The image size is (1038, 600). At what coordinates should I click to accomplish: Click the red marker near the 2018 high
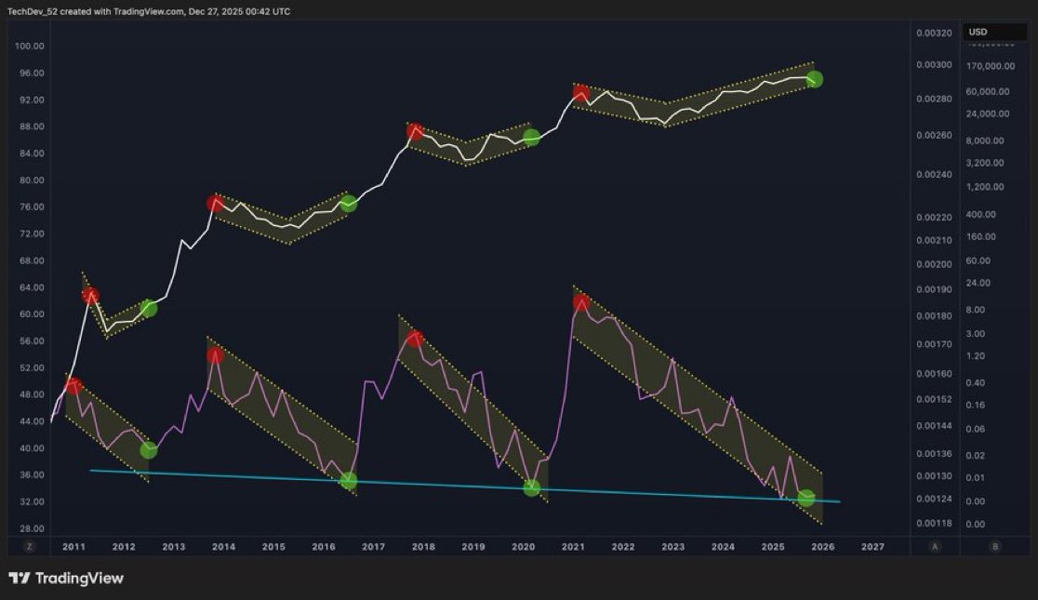tap(415, 132)
